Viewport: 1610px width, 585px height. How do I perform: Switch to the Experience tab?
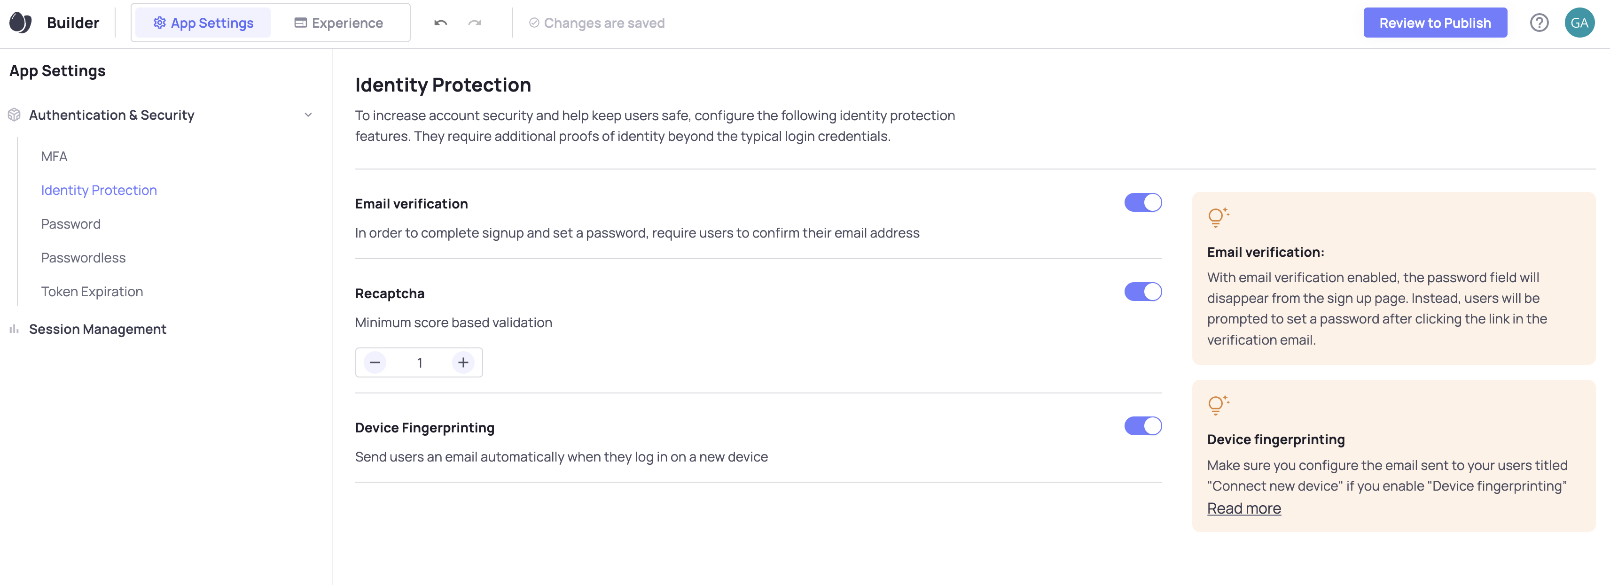tap(339, 23)
